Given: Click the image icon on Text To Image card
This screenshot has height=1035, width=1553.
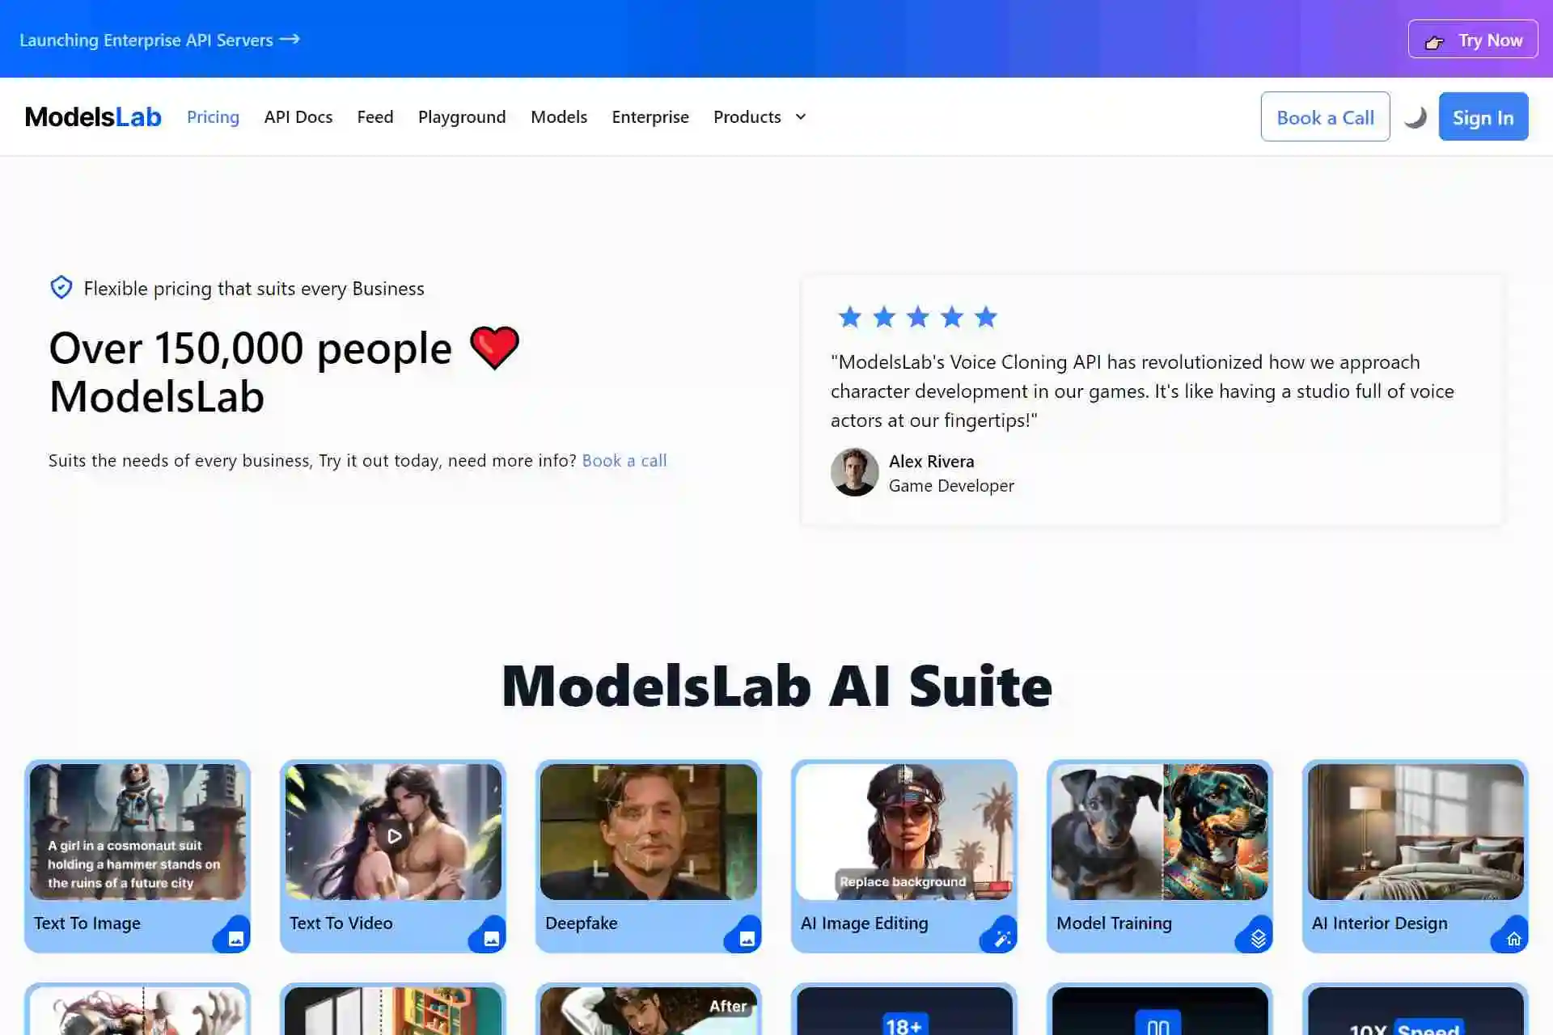Looking at the screenshot, I should 235,938.
